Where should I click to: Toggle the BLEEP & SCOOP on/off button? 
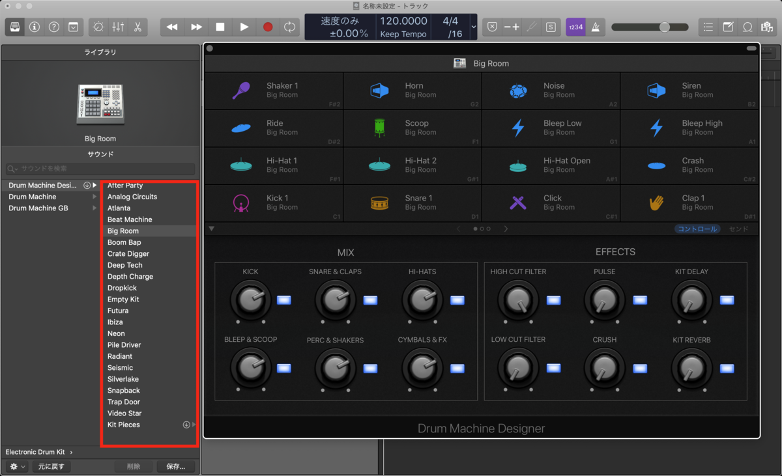pos(284,368)
